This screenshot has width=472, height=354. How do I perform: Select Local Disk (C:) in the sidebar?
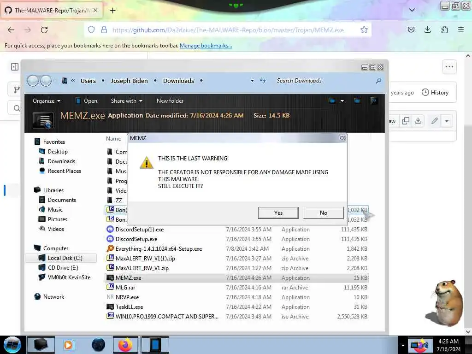[x=61, y=258]
